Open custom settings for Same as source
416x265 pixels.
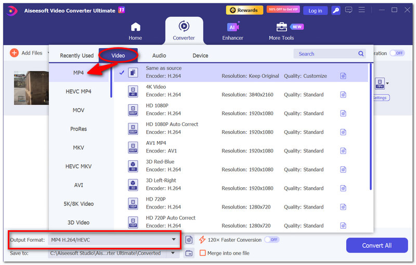(343, 76)
